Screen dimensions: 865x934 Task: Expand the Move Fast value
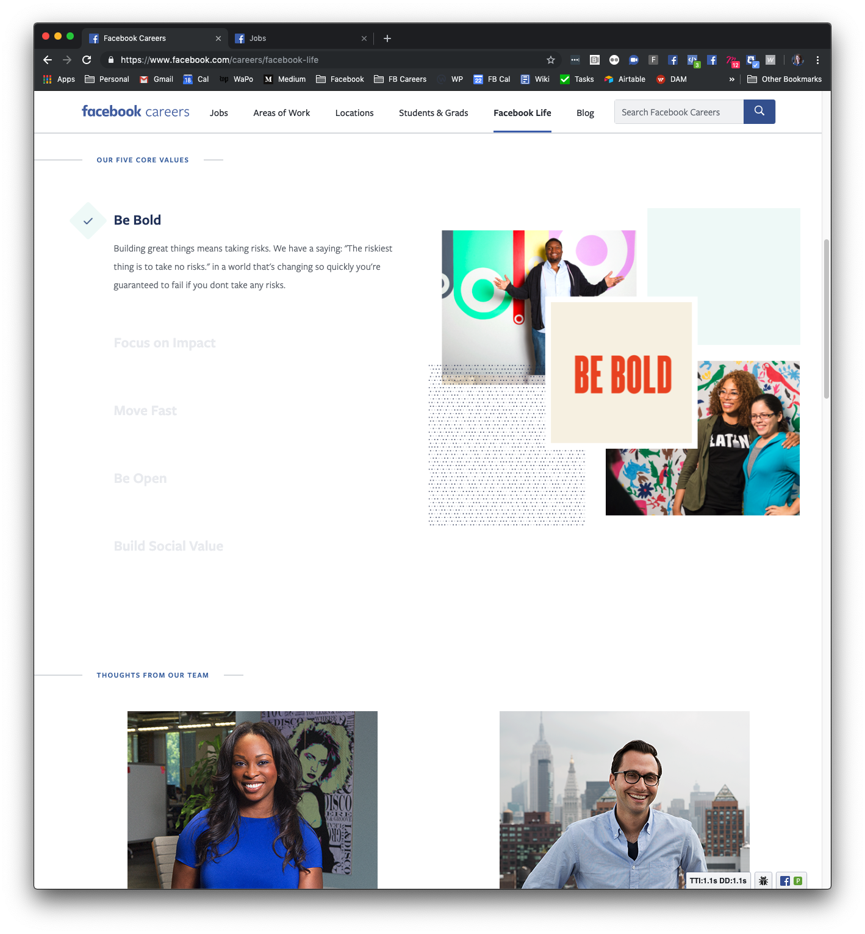[x=145, y=411]
